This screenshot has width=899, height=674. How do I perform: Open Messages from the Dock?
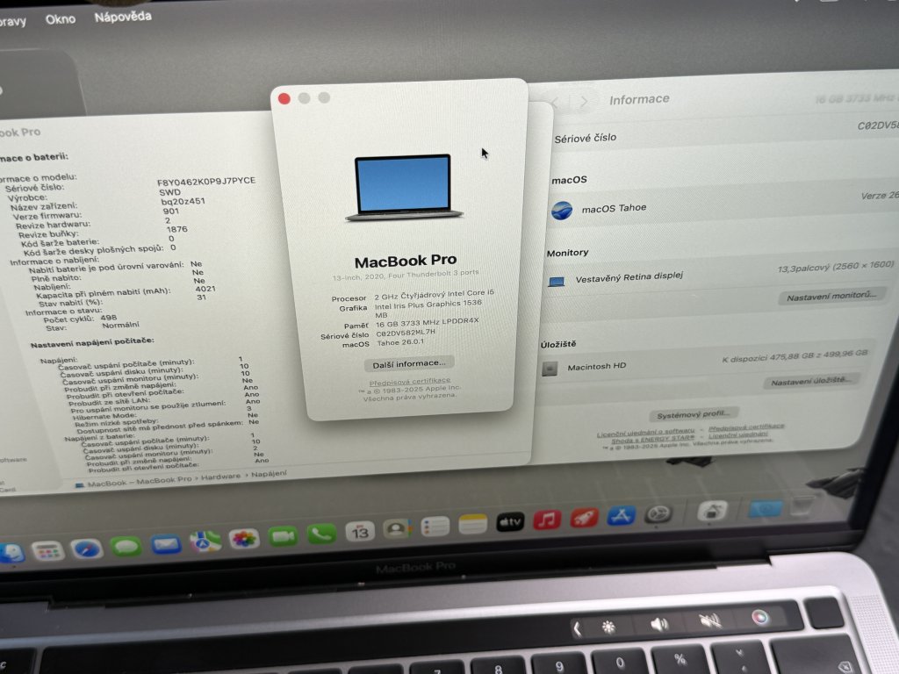(x=126, y=546)
